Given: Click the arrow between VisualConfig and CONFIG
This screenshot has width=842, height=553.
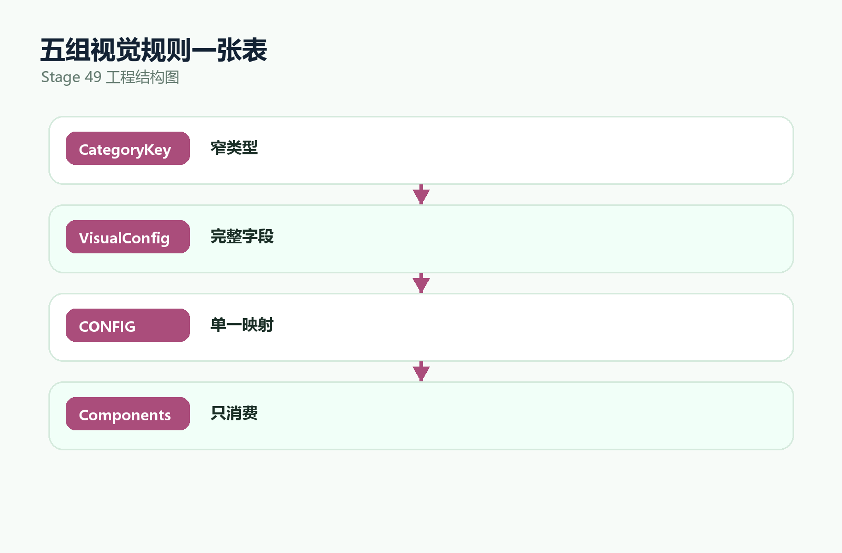Looking at the screenshot, I should pos(421,283).
